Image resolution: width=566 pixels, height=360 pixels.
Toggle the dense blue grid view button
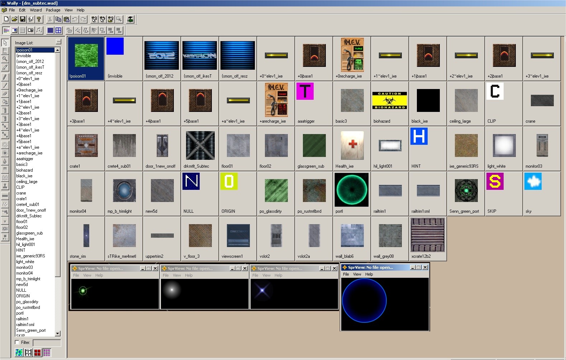[50, 30]
